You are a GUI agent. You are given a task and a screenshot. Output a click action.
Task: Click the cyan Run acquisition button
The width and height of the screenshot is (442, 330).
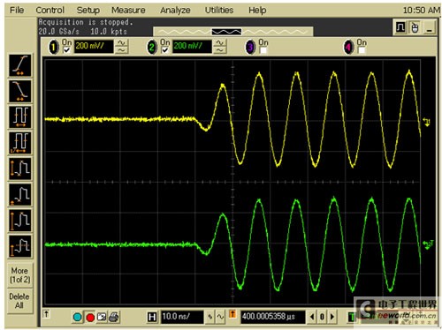pyautogui.click(x=78, y=317)
